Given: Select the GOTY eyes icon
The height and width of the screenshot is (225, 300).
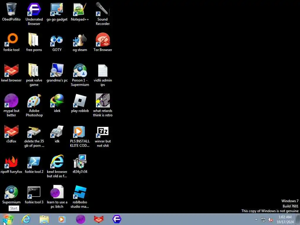Looking at the screenshot, I should 57,42.
